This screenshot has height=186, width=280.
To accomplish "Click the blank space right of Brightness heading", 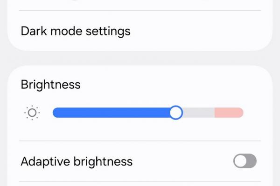I will (177, 85).
